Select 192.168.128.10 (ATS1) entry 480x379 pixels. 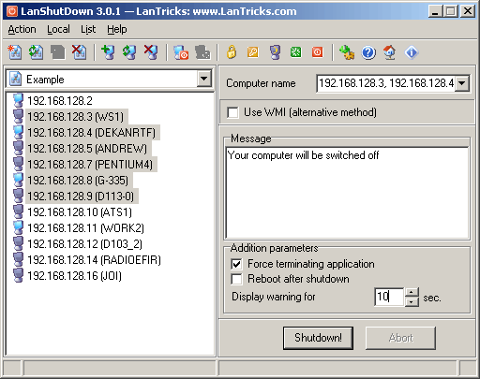[x=80, y=212]
